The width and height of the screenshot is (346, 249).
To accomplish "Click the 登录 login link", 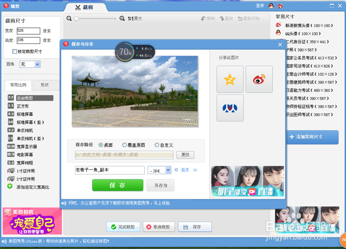I will pyautogui.click(x=260, y=6).
